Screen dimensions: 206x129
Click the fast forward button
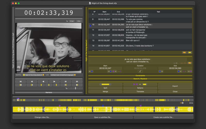pyautogui.click(x=66, y=82)
